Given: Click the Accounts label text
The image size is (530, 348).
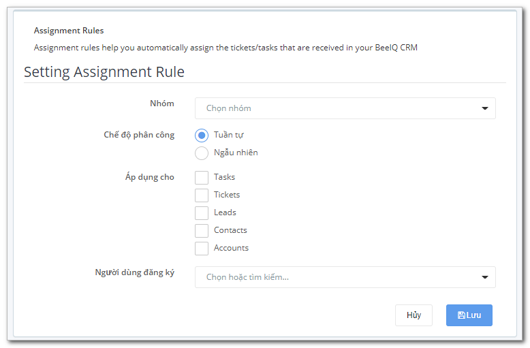Looking at the screenshot, I should tap(231, 248).
